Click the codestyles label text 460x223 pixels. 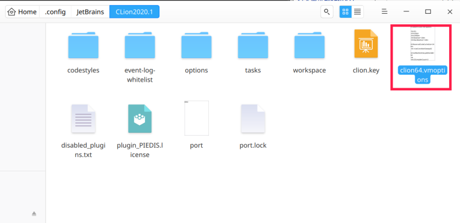tap(83, 71)
